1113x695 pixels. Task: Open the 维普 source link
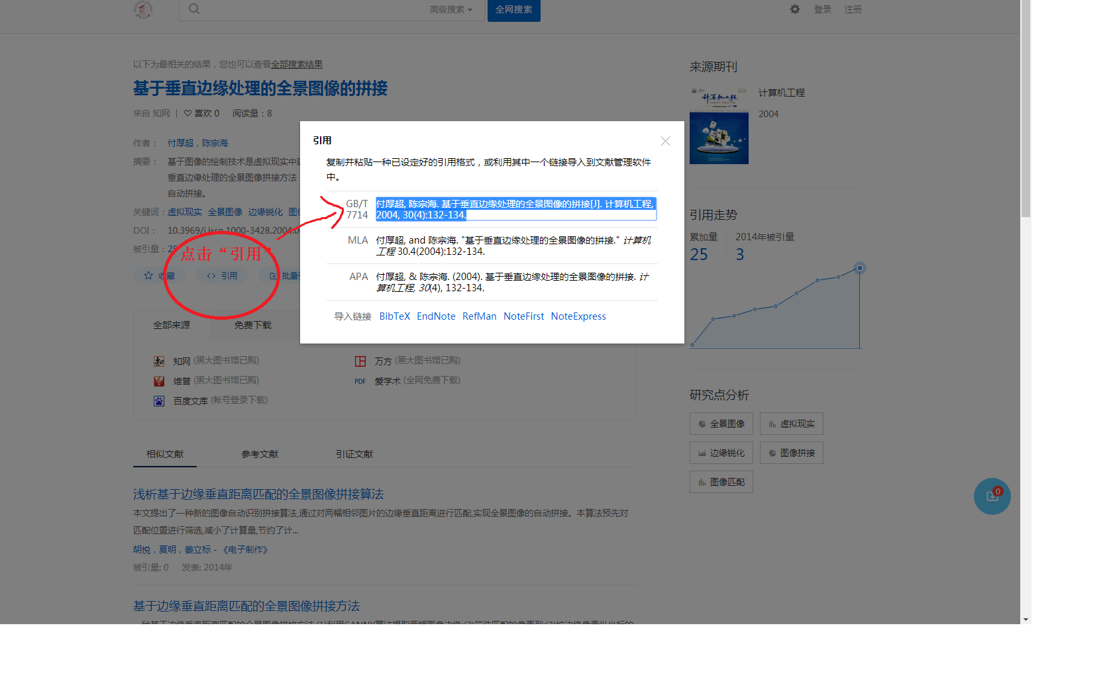[182, 381]
